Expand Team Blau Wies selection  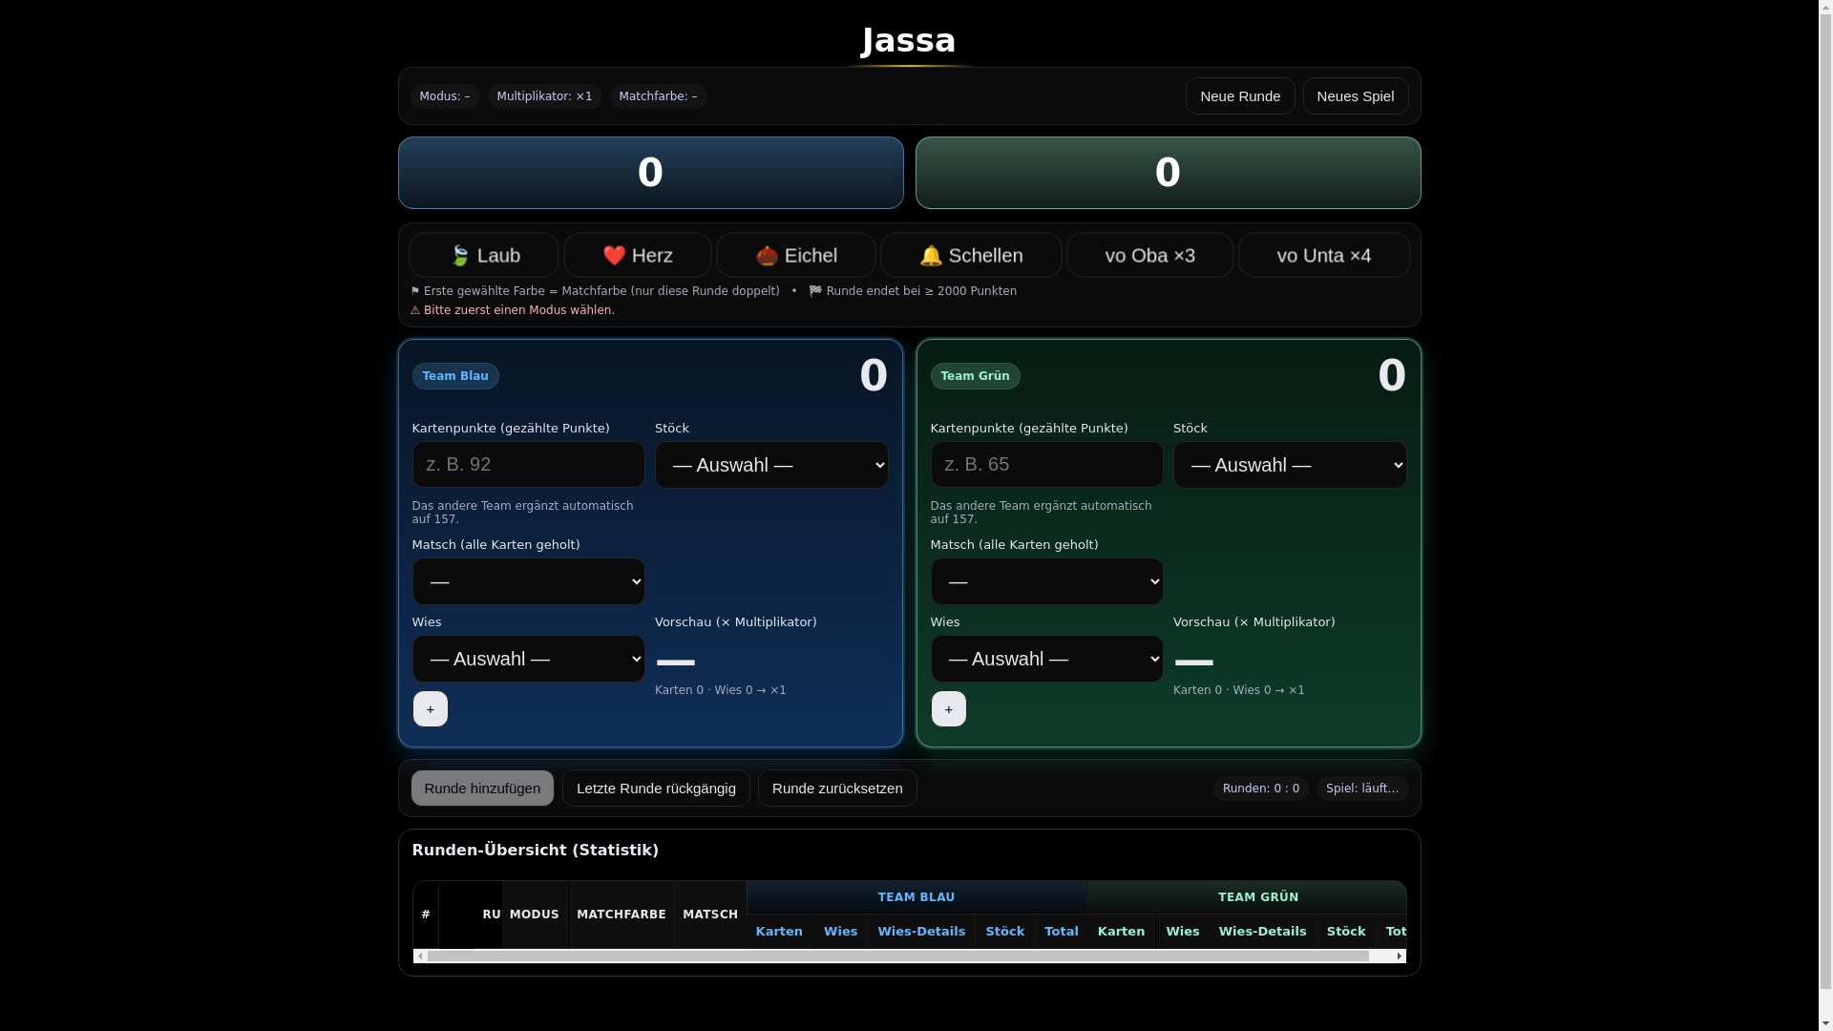528,659
